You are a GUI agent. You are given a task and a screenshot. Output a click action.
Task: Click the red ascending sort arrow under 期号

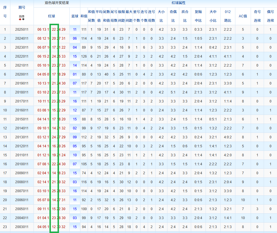20,19
